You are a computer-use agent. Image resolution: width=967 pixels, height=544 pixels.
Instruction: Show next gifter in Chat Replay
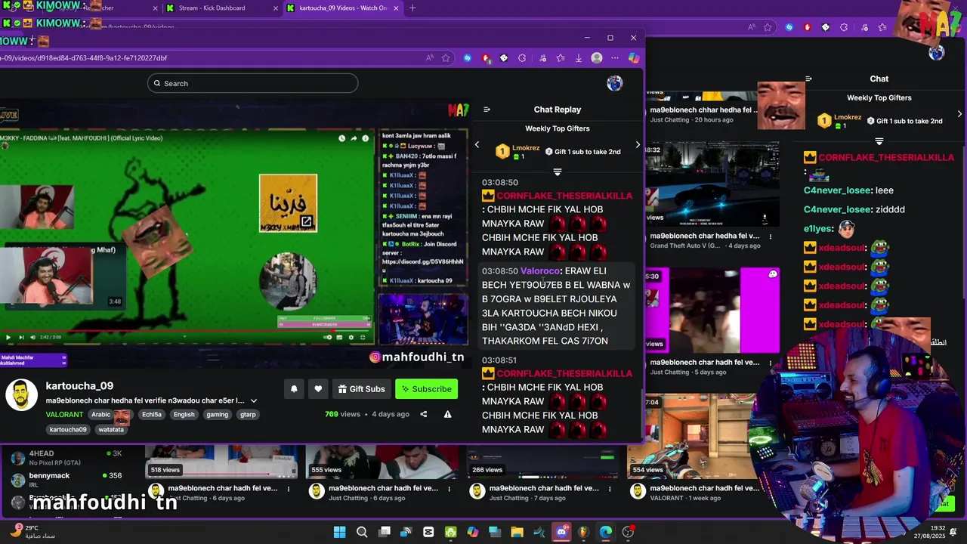click(x=638, y=144)
